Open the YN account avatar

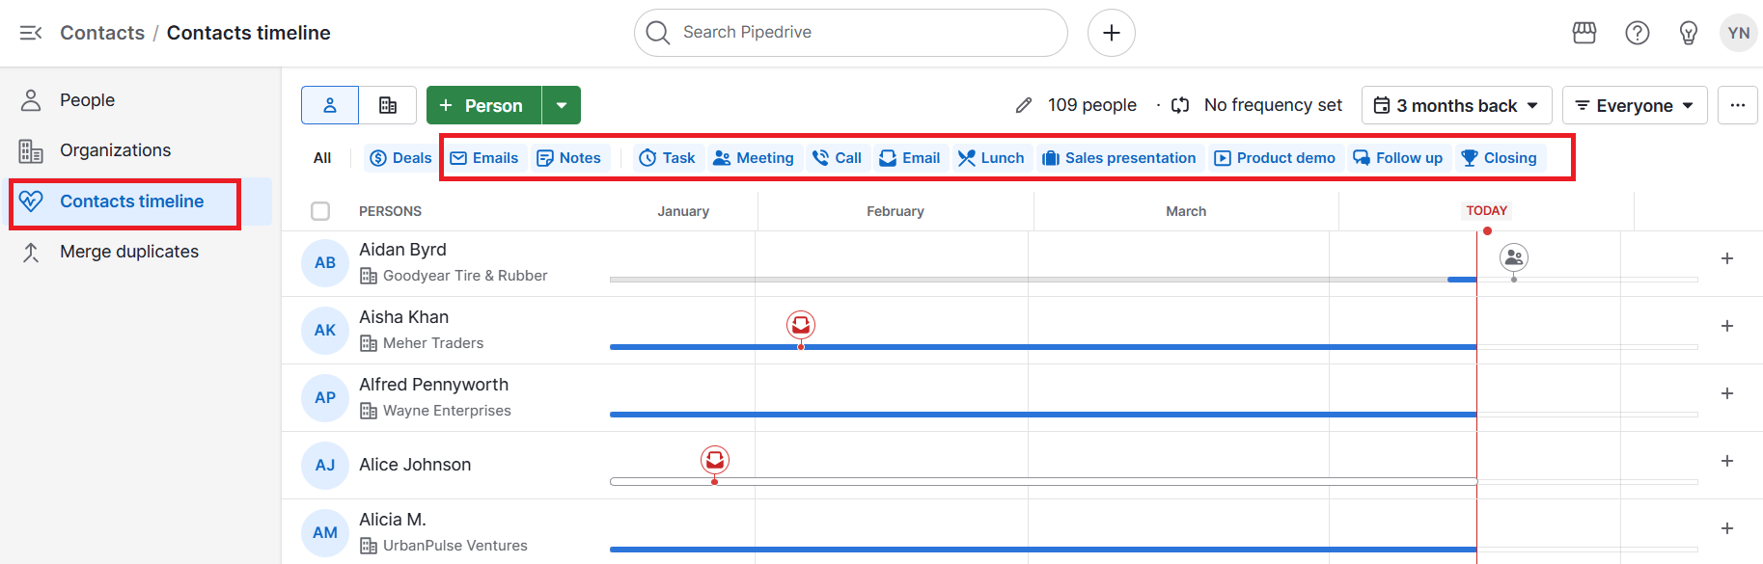1739,33
